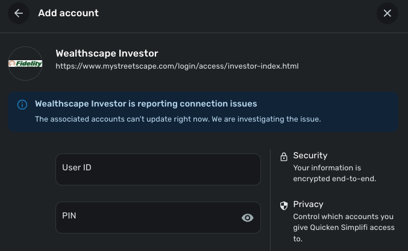Focus the User ID input field
The height and width of the screenshot is (251, 408).
[158, 169]
